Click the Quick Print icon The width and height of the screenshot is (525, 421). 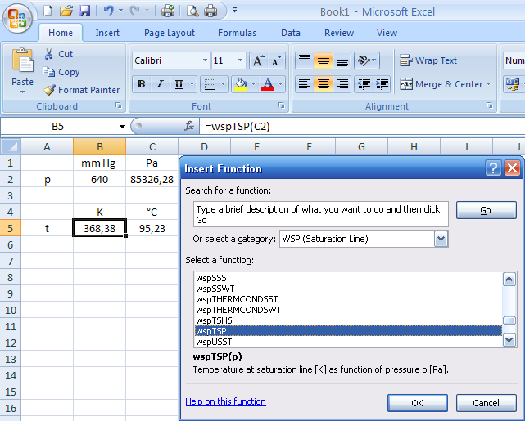[x=168, y=11]
